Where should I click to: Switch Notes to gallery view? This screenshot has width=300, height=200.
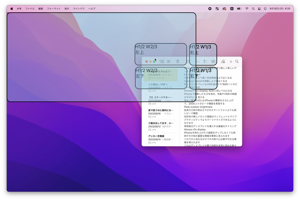pos(168,61)
